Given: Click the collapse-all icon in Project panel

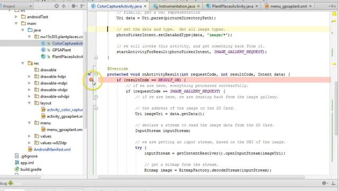Looking at the screenshot, I should click(64, 6).
